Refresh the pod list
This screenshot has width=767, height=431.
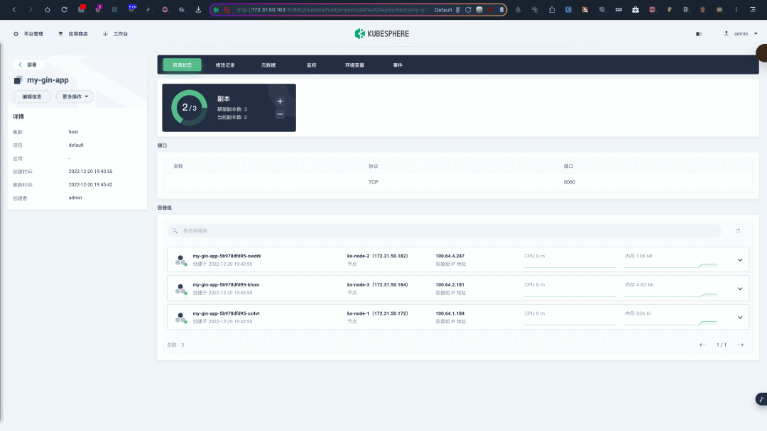[x=738, y=231]
